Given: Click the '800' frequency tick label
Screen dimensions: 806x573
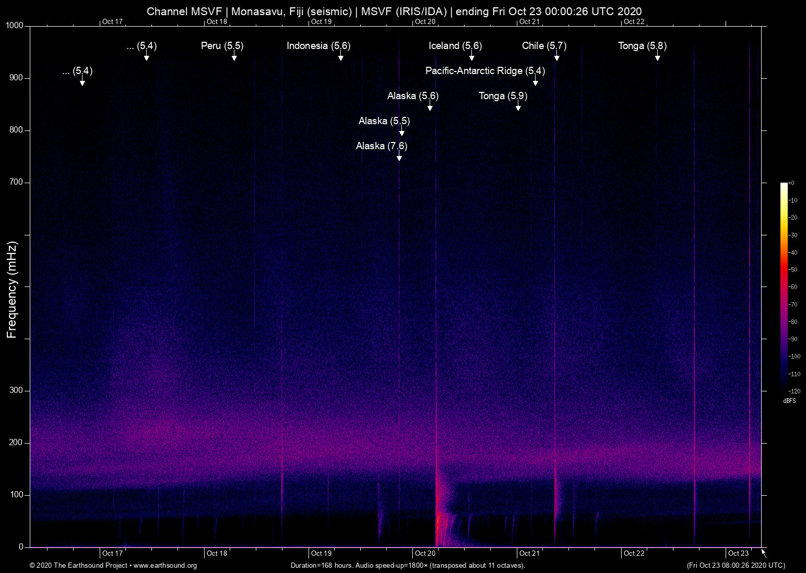Looking at the screenshot, I should click(x=17, y=130).
